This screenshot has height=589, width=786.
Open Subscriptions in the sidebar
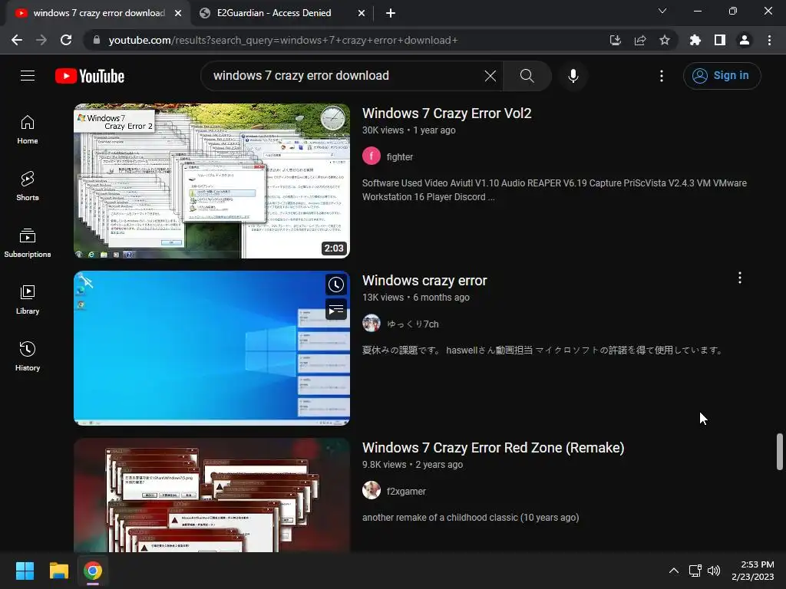[x=28, y=243]
